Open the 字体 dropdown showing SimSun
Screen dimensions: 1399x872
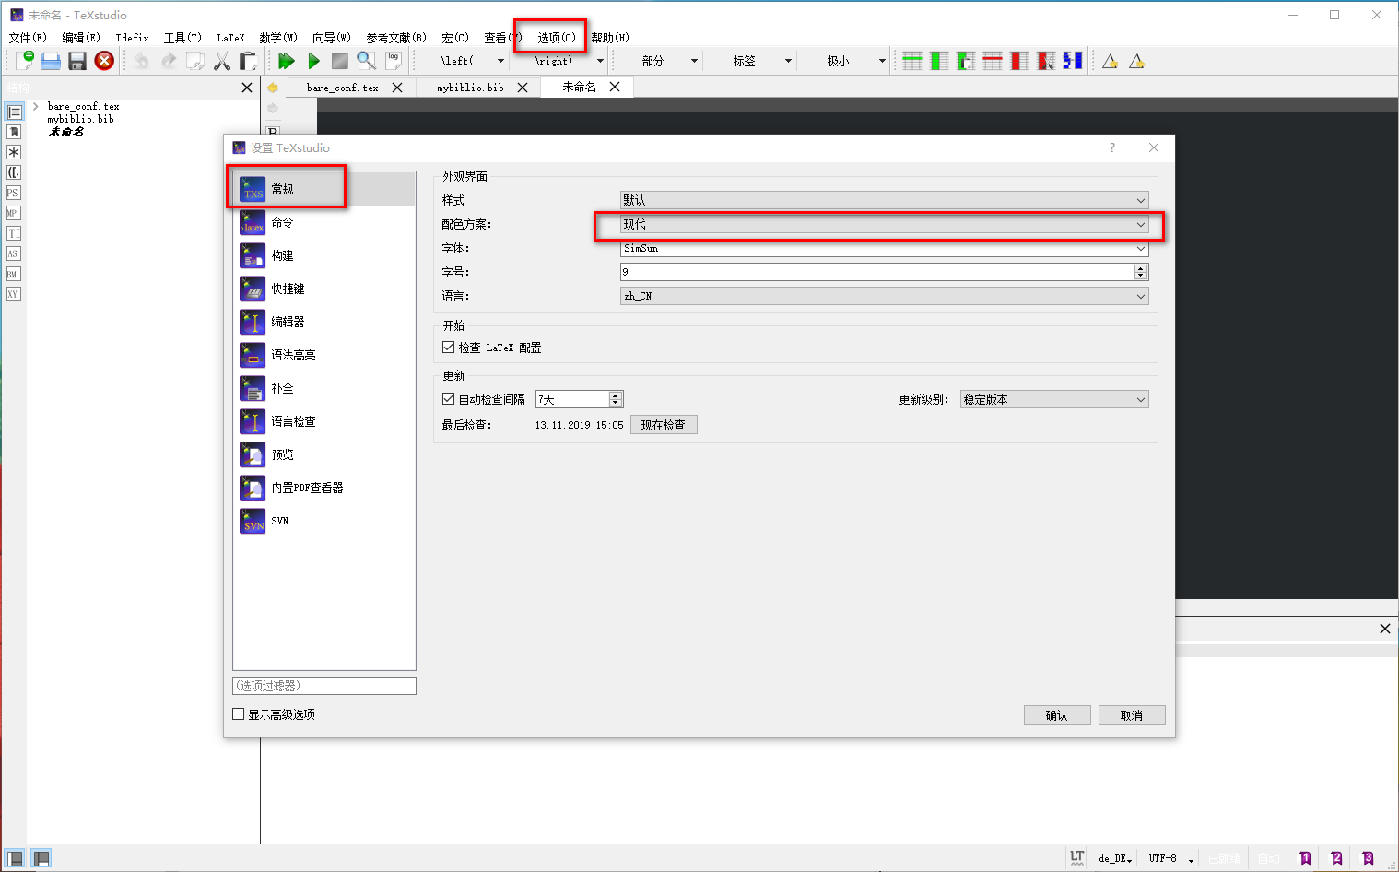[x=885, y=248]
